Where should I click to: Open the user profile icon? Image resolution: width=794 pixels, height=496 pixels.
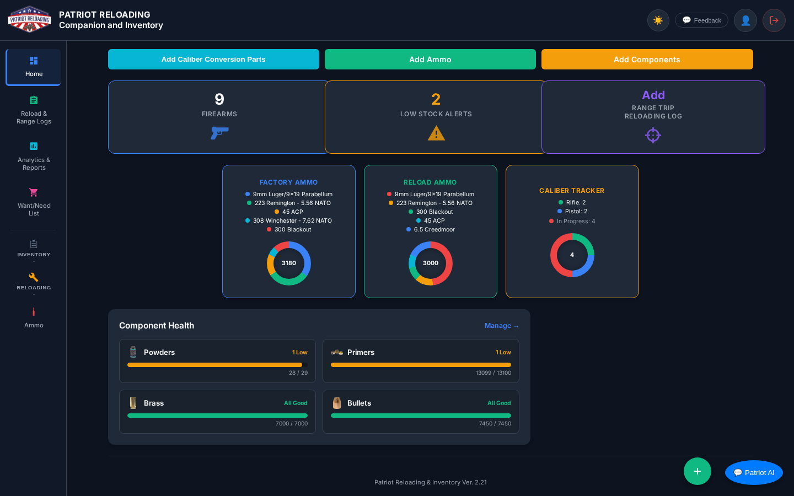coord(745,20)
